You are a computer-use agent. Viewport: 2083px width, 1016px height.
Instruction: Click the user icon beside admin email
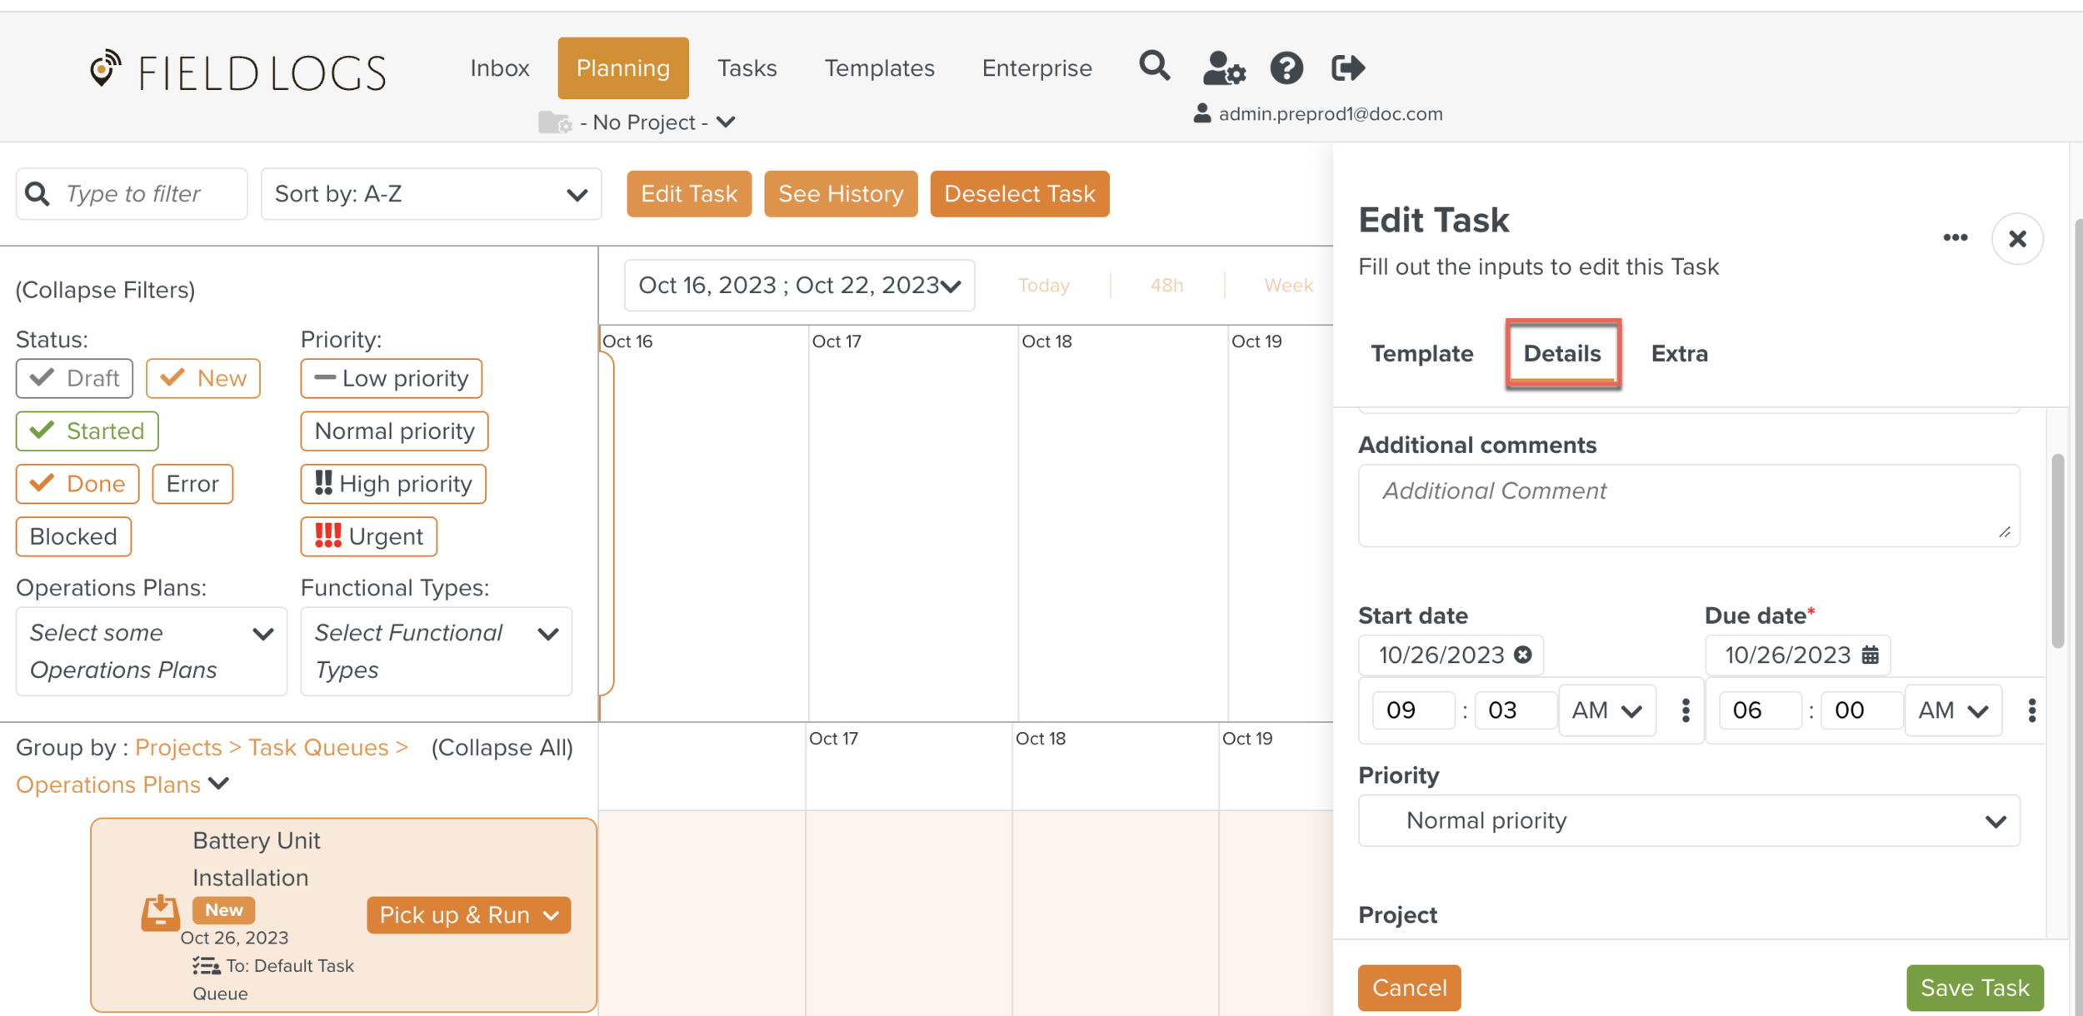(1201, 113)
